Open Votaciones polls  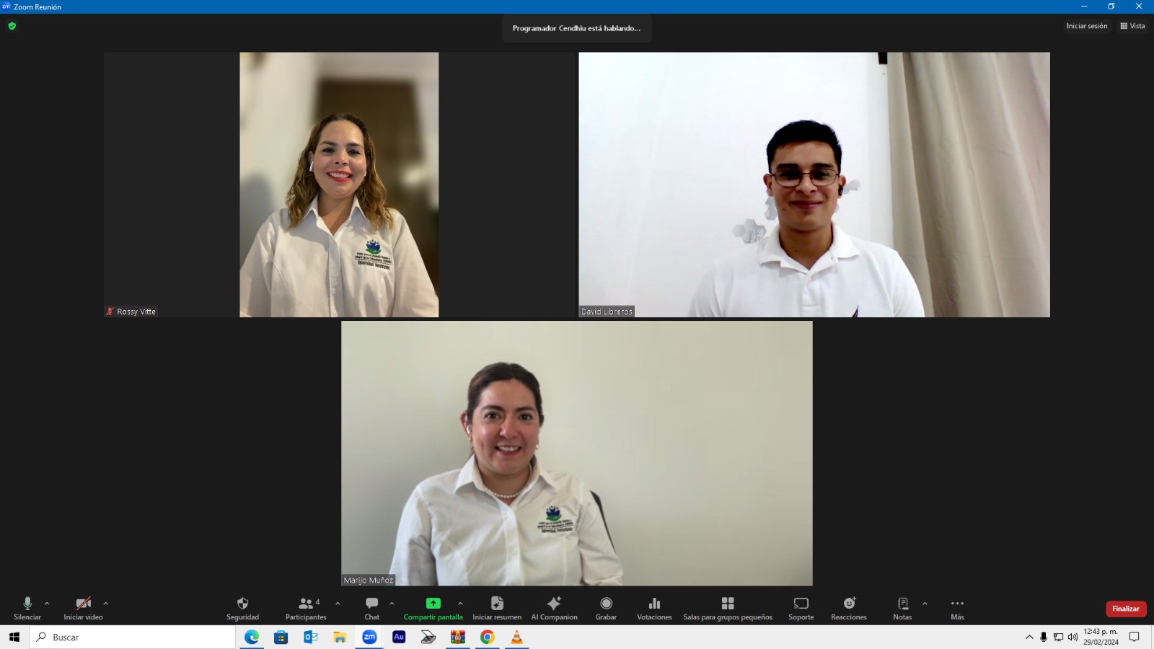coord(654,604)
